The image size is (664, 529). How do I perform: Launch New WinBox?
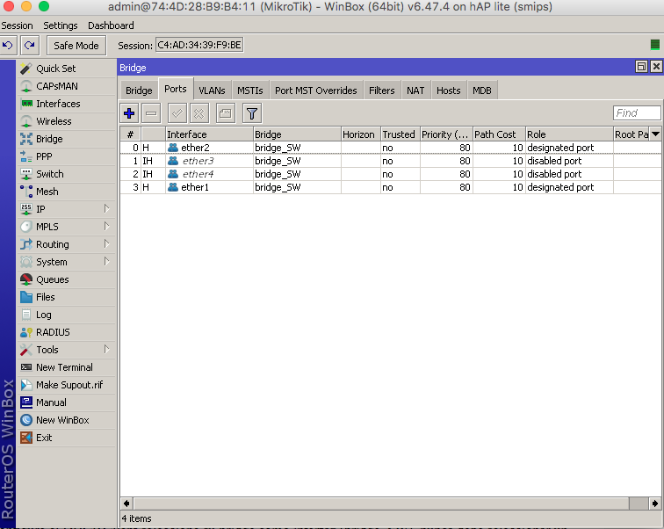coord(66,420)
